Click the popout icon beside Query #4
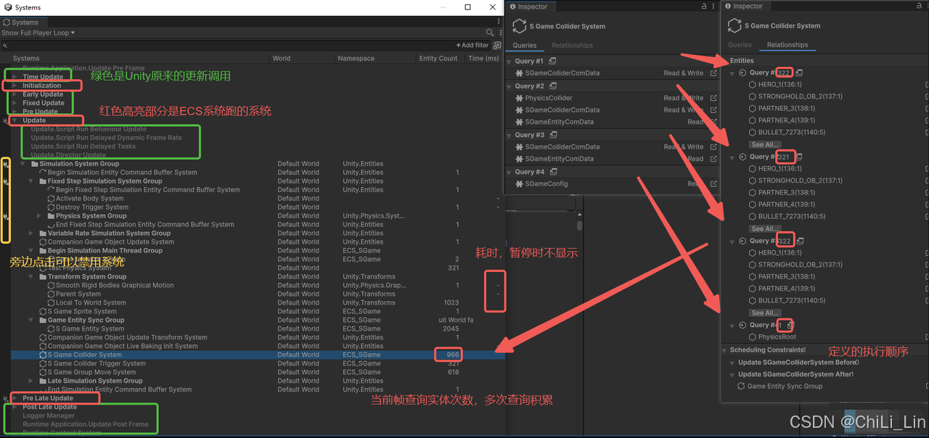Viewport: 929px width, 438px height. pyautogui.click(x=553, y=172)
